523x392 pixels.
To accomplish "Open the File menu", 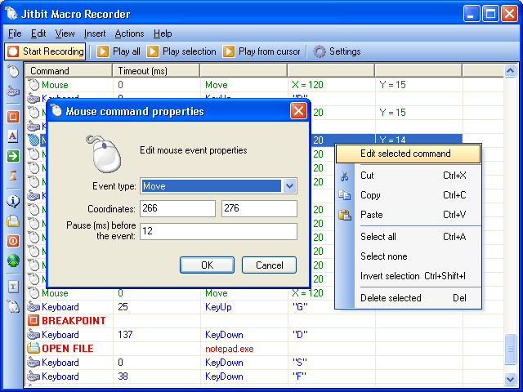I will (15, 33).
